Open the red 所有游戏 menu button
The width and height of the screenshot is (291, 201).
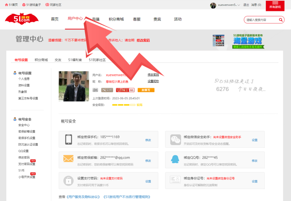click(275, 6)
